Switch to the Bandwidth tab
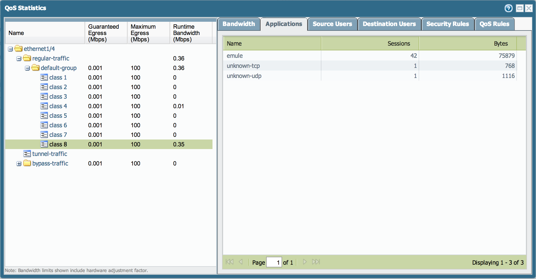536x279 pixels. (239, 24)
